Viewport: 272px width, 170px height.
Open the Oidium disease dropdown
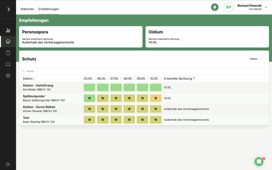pyautogui.click(x=255, y=59)
